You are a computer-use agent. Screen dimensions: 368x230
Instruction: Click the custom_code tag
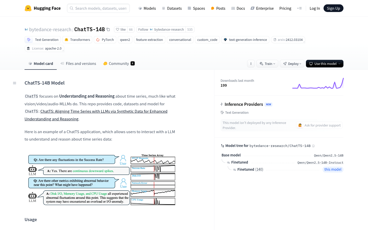(207, 40)
